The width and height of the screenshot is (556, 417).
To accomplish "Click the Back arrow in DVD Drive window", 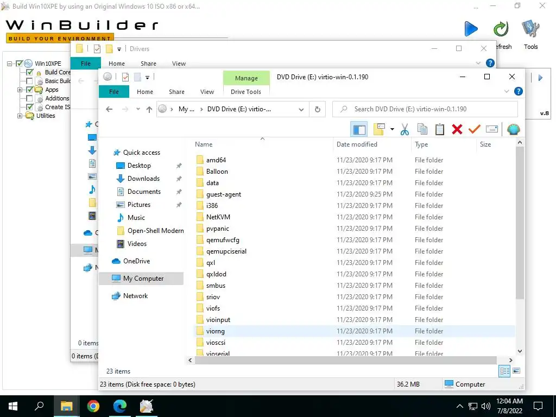I will click(109, 109).
